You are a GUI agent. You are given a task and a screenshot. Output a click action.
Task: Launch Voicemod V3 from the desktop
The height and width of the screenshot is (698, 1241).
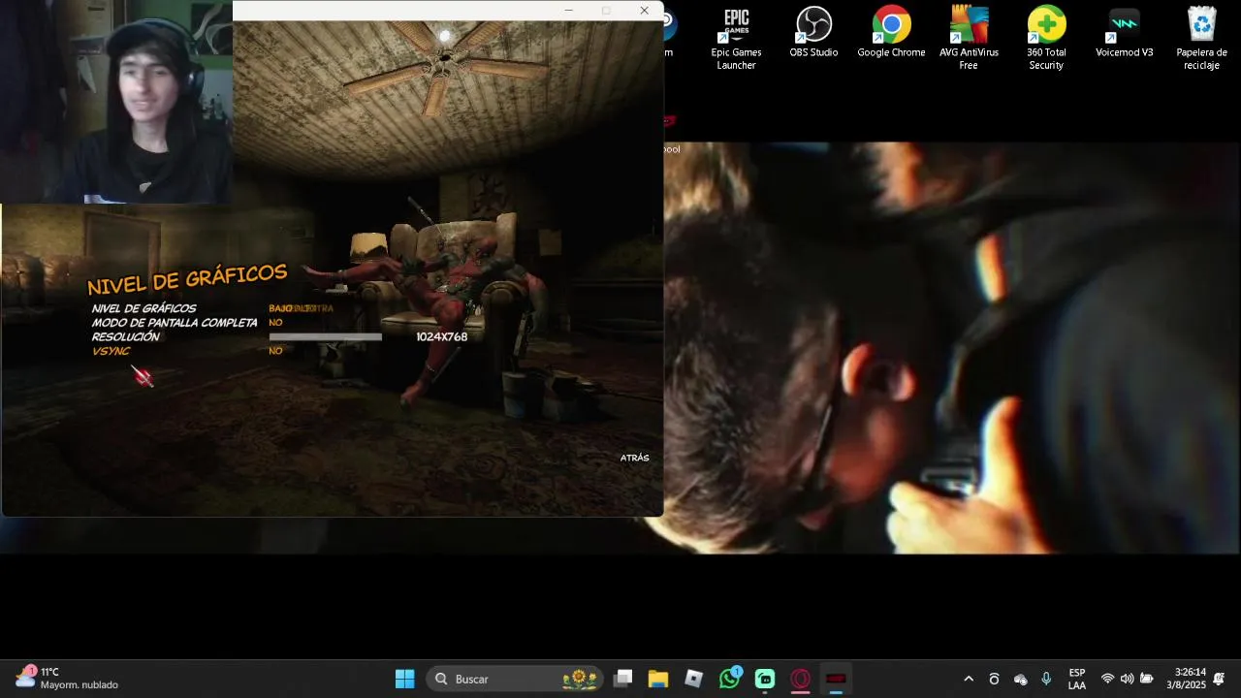tap(1124, 33)
